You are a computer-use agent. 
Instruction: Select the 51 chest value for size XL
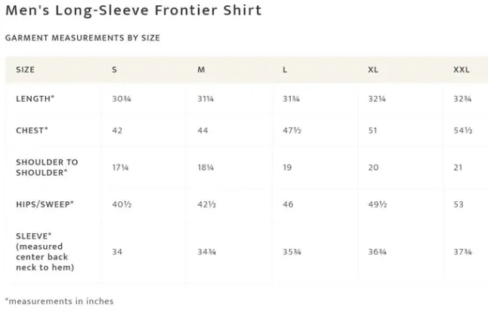pyautogui.click(x=372, y=130)
